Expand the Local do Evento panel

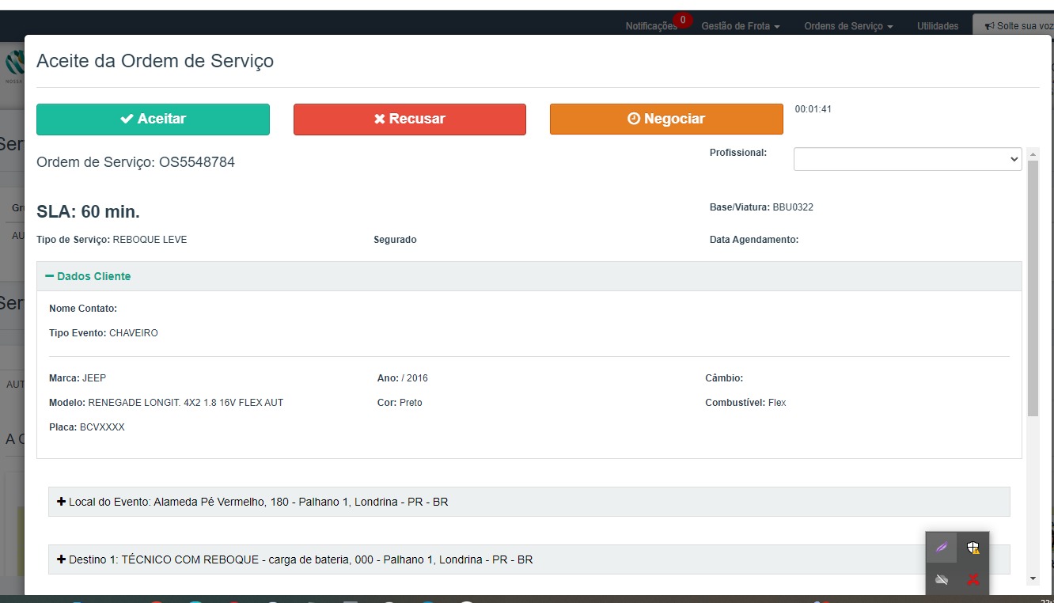[529, 502]
